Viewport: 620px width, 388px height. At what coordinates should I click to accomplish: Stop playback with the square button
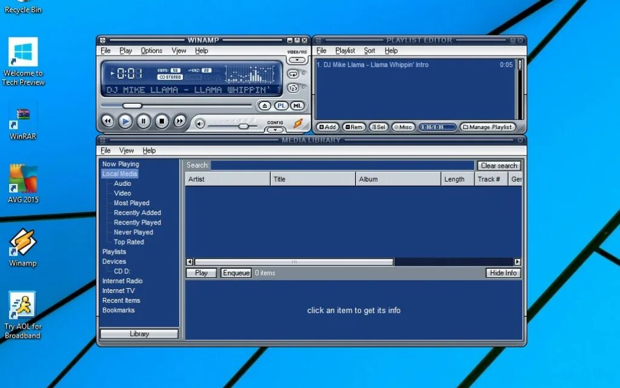click(x=161, y=121)
